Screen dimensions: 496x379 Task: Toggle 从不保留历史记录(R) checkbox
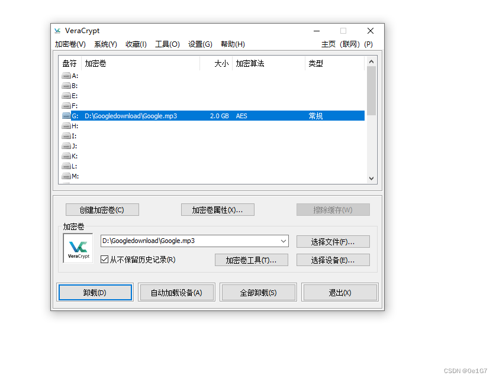[104, 260]
